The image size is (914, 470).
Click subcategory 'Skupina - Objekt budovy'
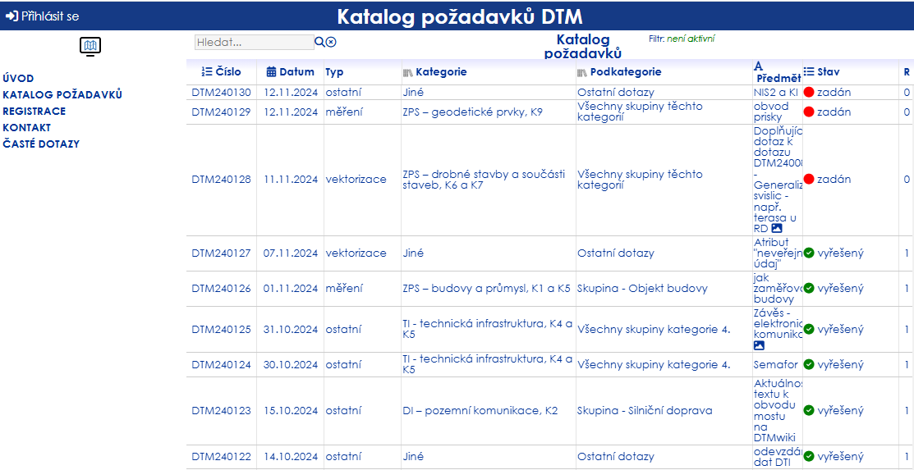tap(642, 288)
